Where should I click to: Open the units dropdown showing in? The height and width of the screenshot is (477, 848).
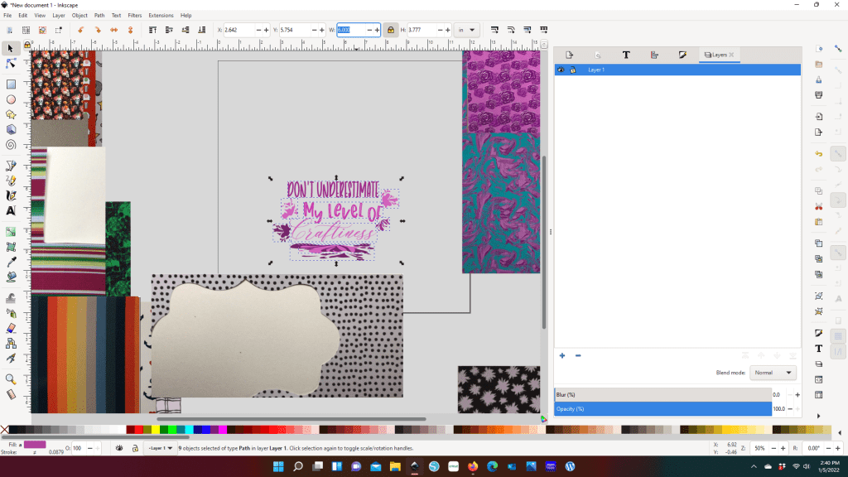coord(467,30)
